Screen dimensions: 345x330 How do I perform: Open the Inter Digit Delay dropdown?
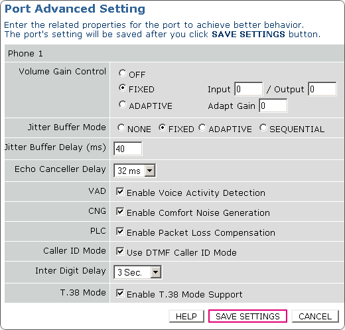(137, 272)
